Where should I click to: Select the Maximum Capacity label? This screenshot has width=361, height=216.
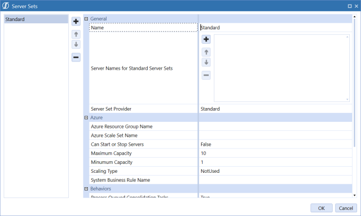coord(111,153)
